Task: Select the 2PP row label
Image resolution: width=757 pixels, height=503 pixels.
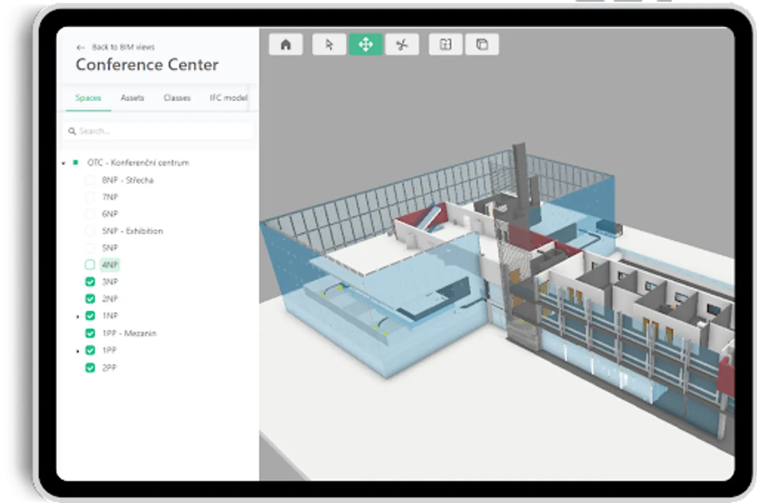Action: click(x=109, y=368)
